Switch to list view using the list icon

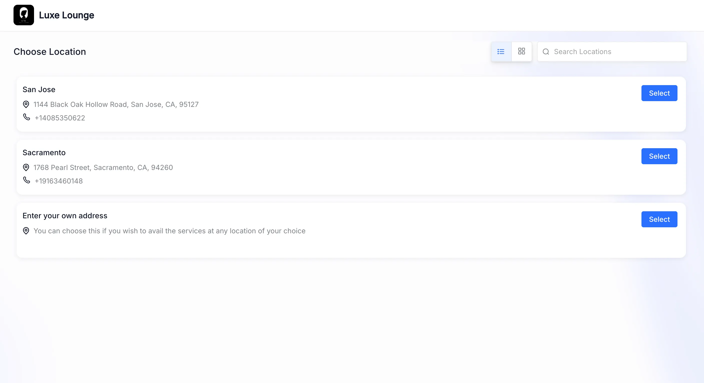pyautogui.click(x=501, y=52)
